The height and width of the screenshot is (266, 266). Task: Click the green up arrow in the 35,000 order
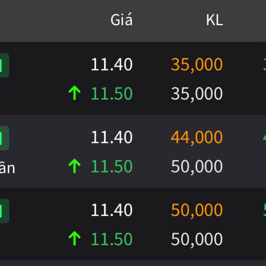(x=74, y=93)
